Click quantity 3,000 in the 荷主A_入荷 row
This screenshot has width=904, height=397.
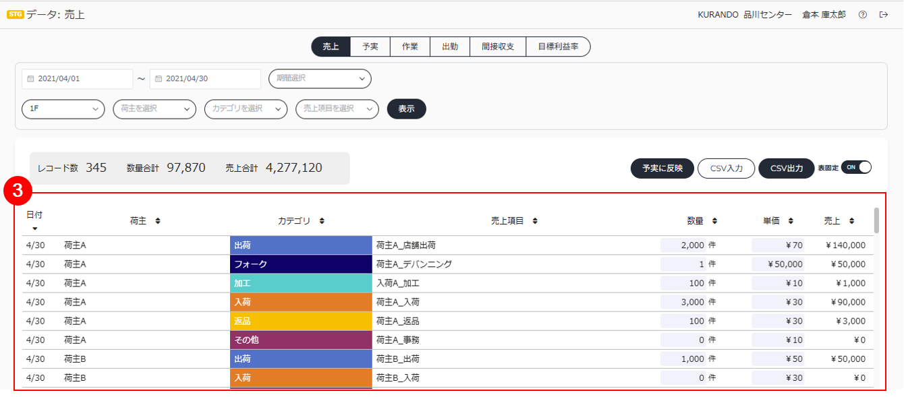pos(683,302)
